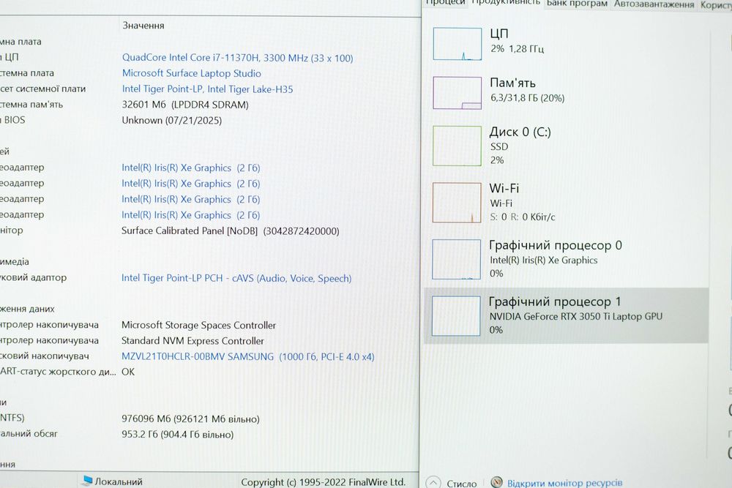Open the Банк програм tab
This screenshot has height=488, width=732.
[x=577, y=4]
